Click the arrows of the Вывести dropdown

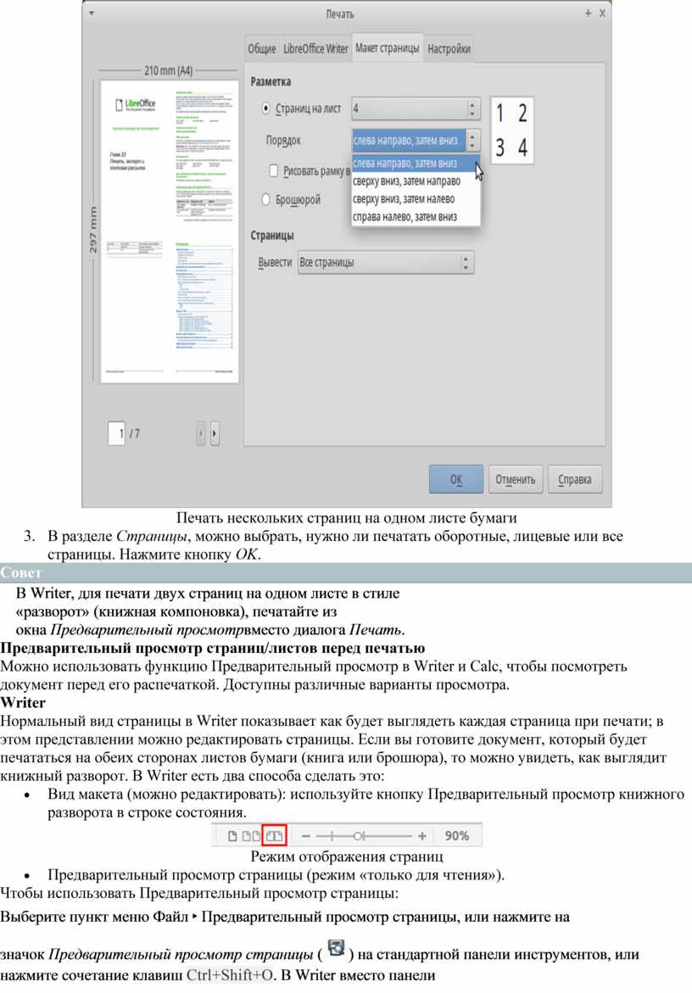click(466, 262)
